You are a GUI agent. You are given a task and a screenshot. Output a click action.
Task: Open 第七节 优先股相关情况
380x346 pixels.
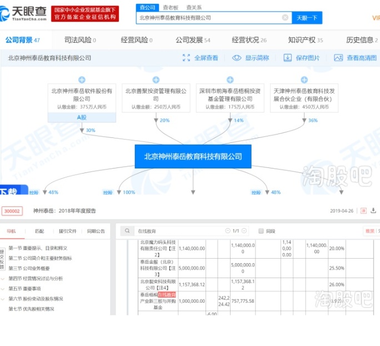31,309
